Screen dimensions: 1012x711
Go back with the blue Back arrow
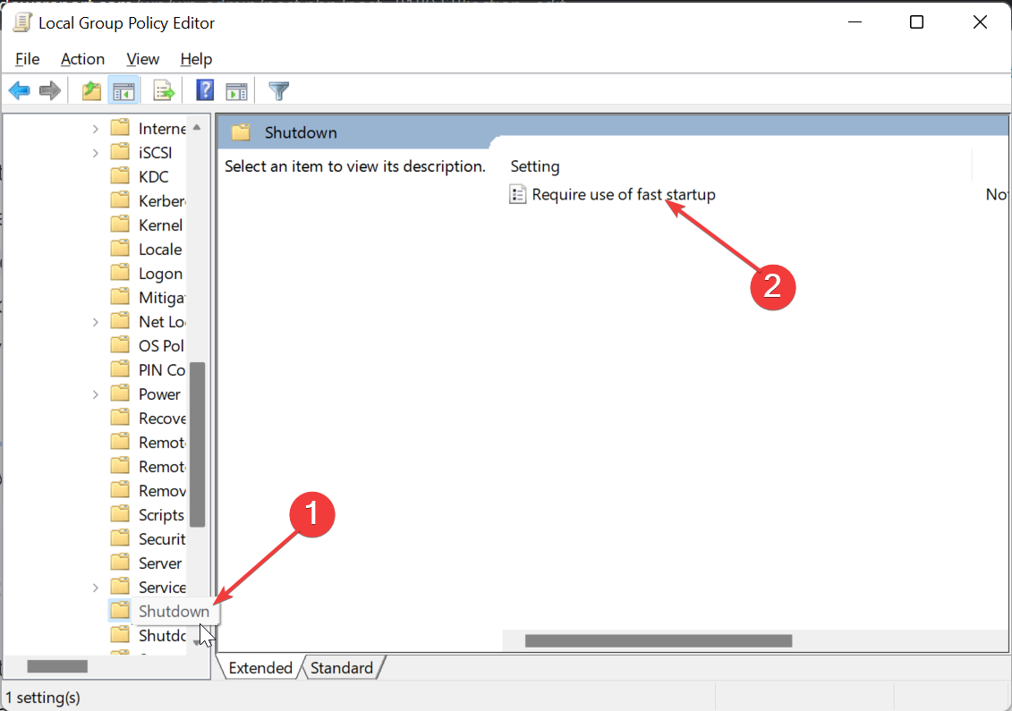20,90
